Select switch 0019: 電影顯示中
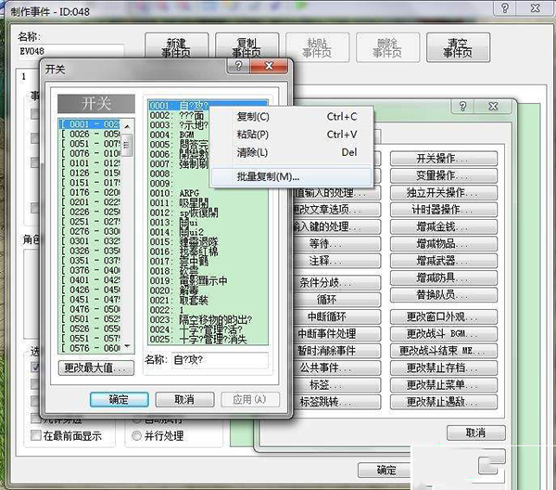This screenshot has width=556, height=490. (208, 280)
